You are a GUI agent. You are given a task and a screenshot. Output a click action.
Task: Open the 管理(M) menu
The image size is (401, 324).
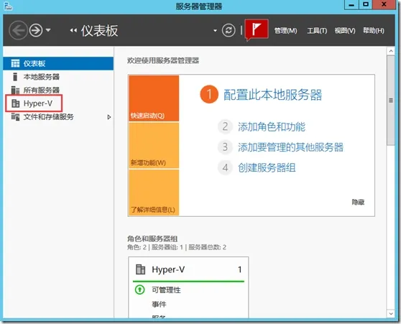click(x=286, y=31)
